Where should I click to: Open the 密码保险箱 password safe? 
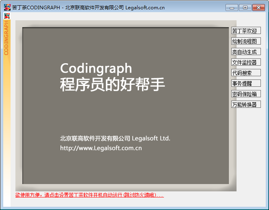pyautogui.click(x=246, y=94)
